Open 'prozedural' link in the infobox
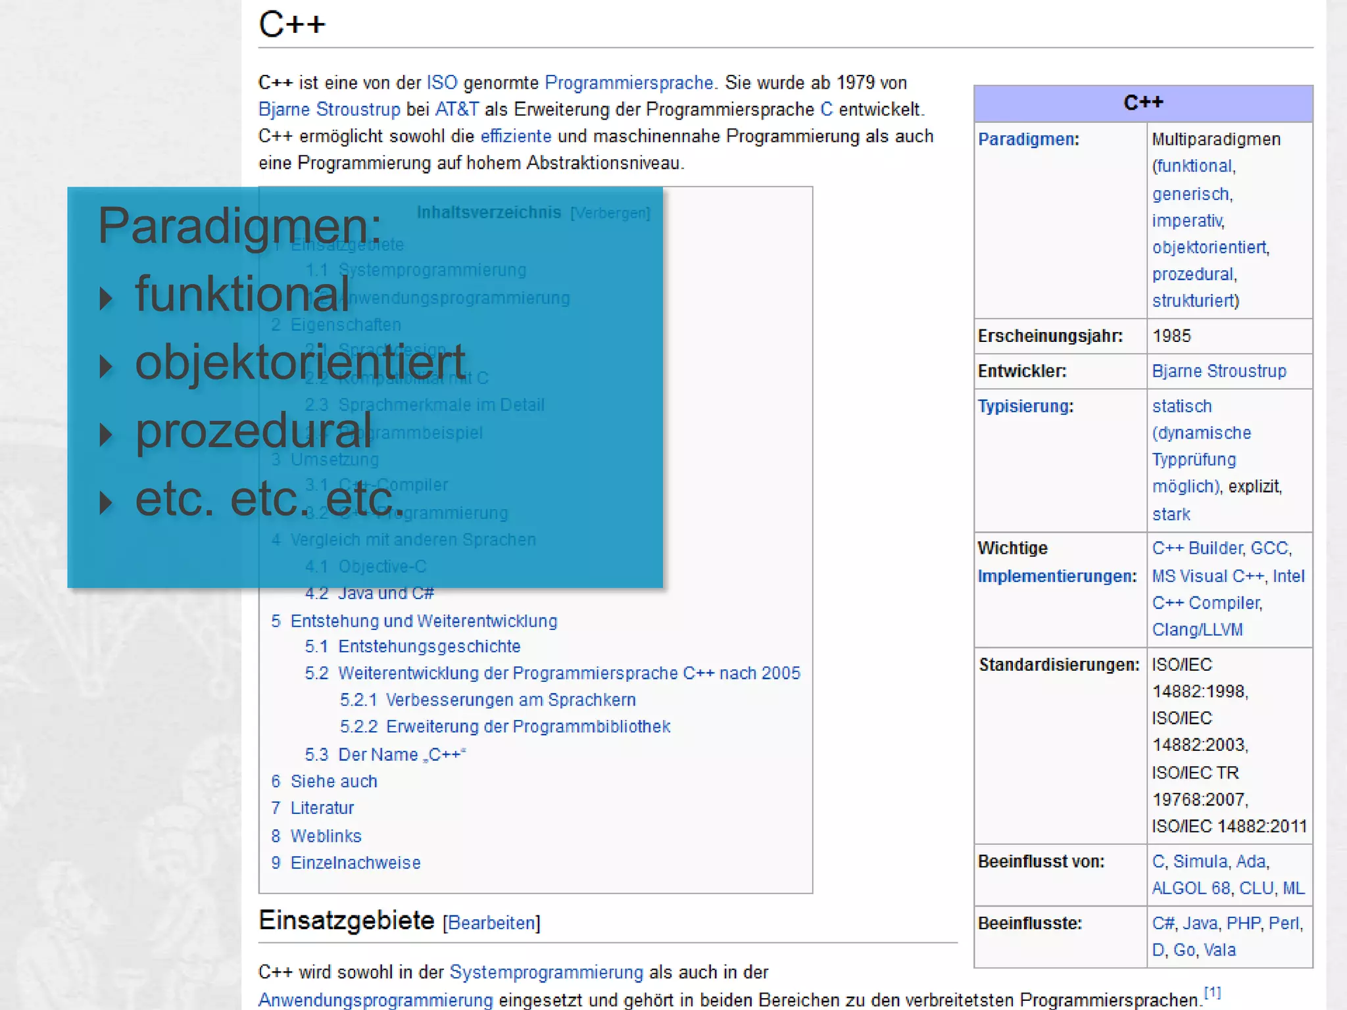This screenshot has width=1347, height=1010. 1193,274
